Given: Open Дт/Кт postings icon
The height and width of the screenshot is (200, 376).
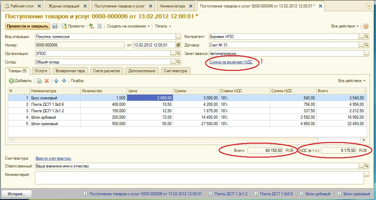Looking at the screenshot, I should [x=91, y=26].
